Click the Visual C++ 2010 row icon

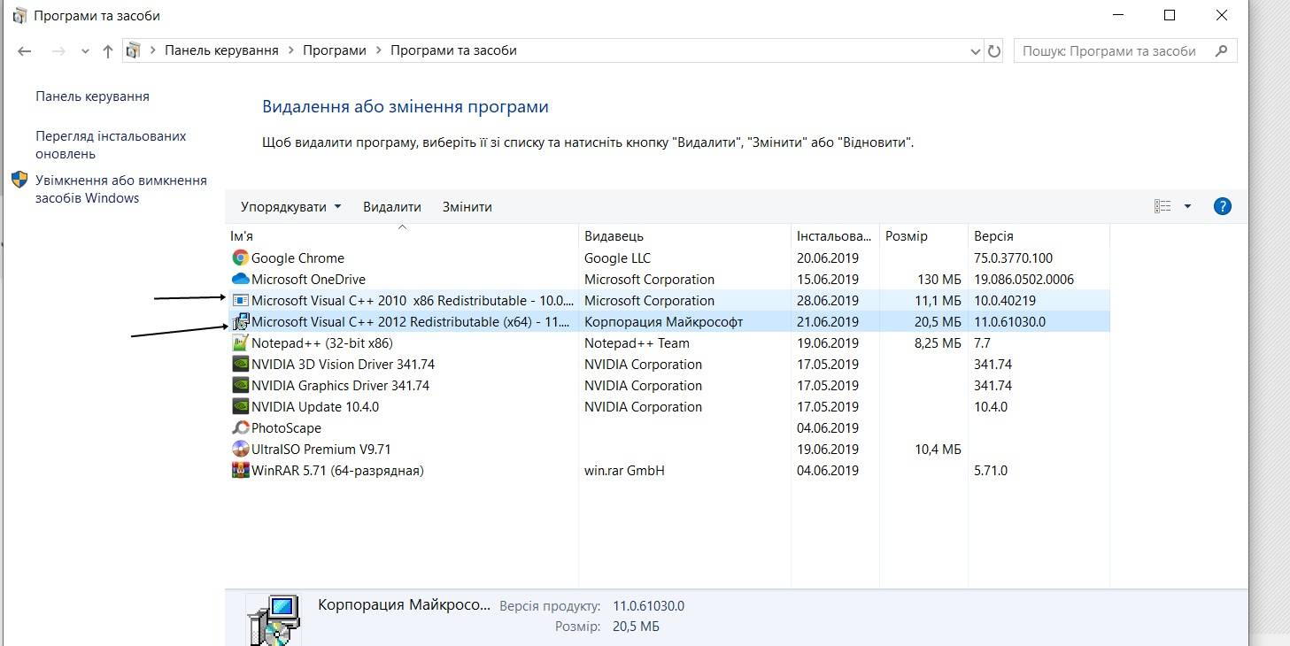coord(240,301)
